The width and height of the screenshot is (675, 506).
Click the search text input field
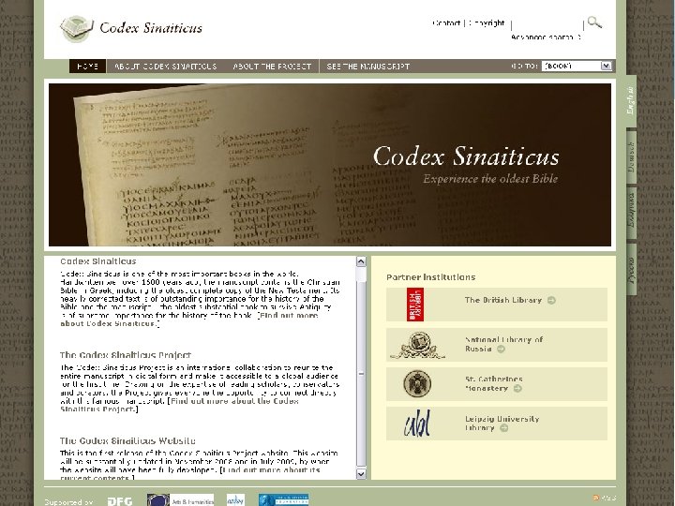547,24
